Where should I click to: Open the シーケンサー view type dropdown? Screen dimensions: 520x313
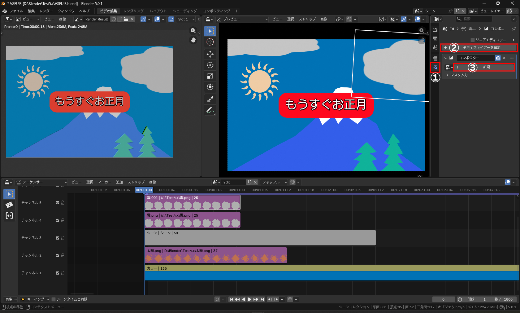point(42,182)
